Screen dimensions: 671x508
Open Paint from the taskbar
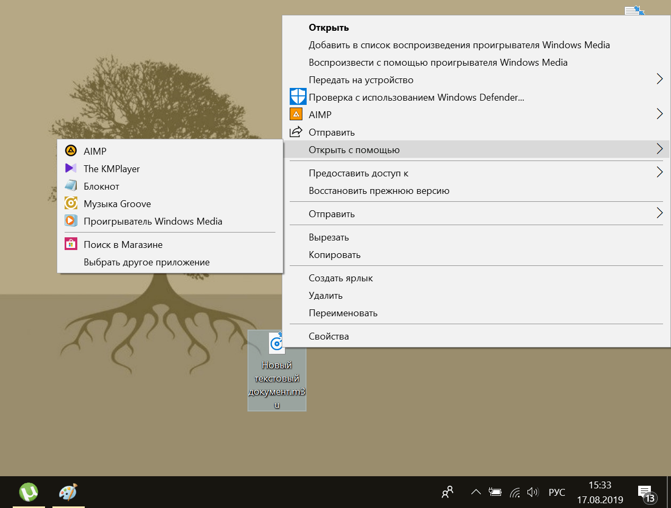[x=68, y=492]
